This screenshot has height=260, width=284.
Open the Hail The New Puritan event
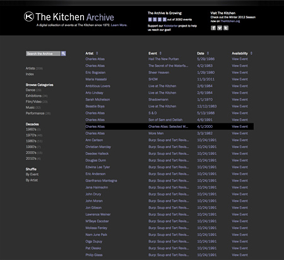[163, 59]
